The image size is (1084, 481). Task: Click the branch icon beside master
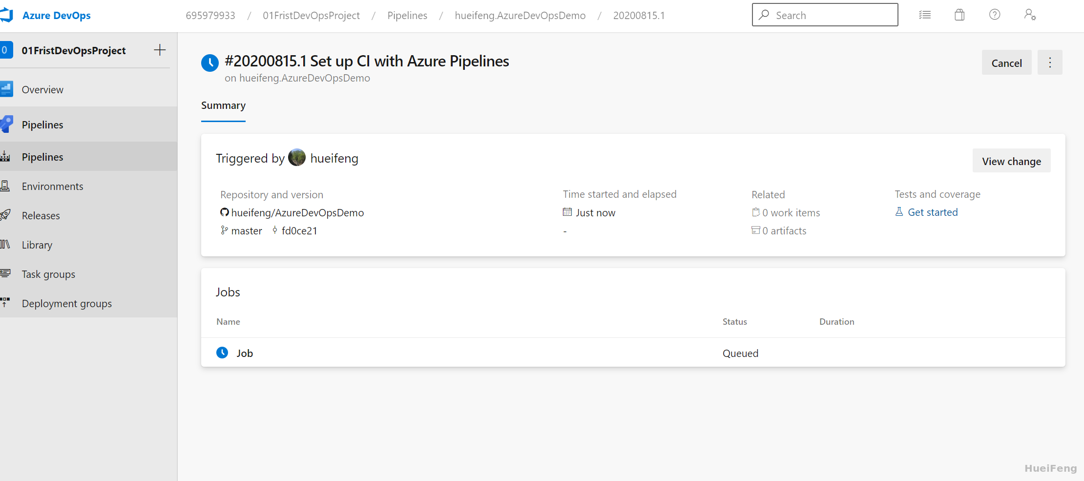(224, 230)
